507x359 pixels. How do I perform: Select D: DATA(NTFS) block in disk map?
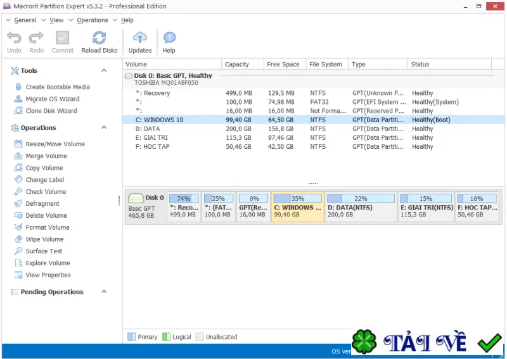(x=361, y=206)
